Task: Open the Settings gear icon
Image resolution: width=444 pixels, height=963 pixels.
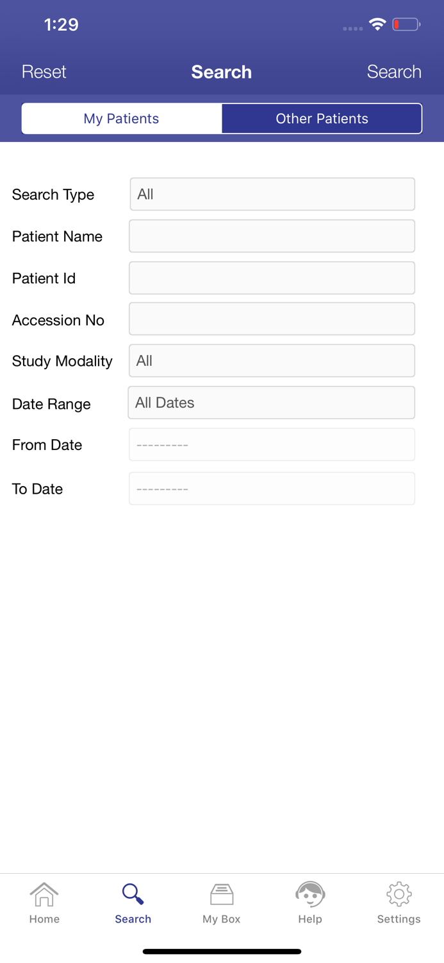Action: pyautogui.click(x=399, y=894)
